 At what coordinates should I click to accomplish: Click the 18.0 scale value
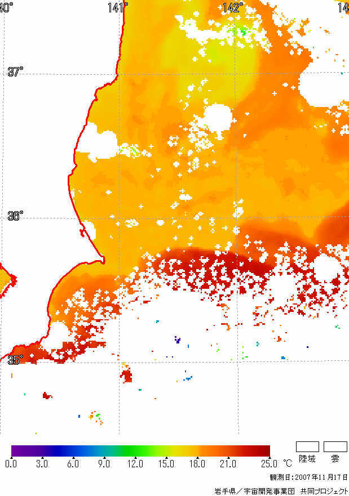pos(197,464)
